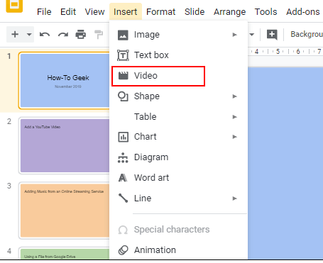Select slide 2 Add a YouTube Video

pyautogui.click(x=64, y=145)
